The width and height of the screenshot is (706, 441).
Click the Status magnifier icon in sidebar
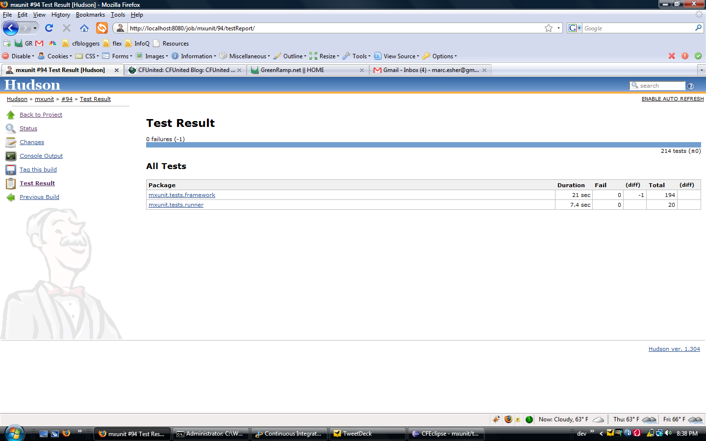(x=11, y=128)
